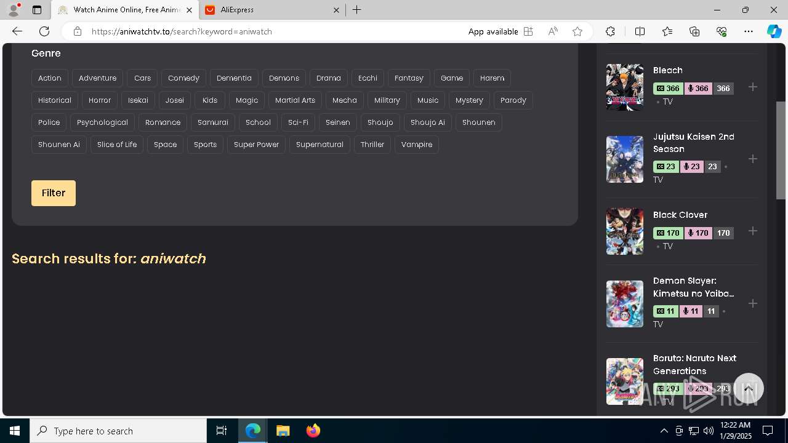
Task: Open Jujutsu Kaisen 2nd Season link
Action: point(694,143)
